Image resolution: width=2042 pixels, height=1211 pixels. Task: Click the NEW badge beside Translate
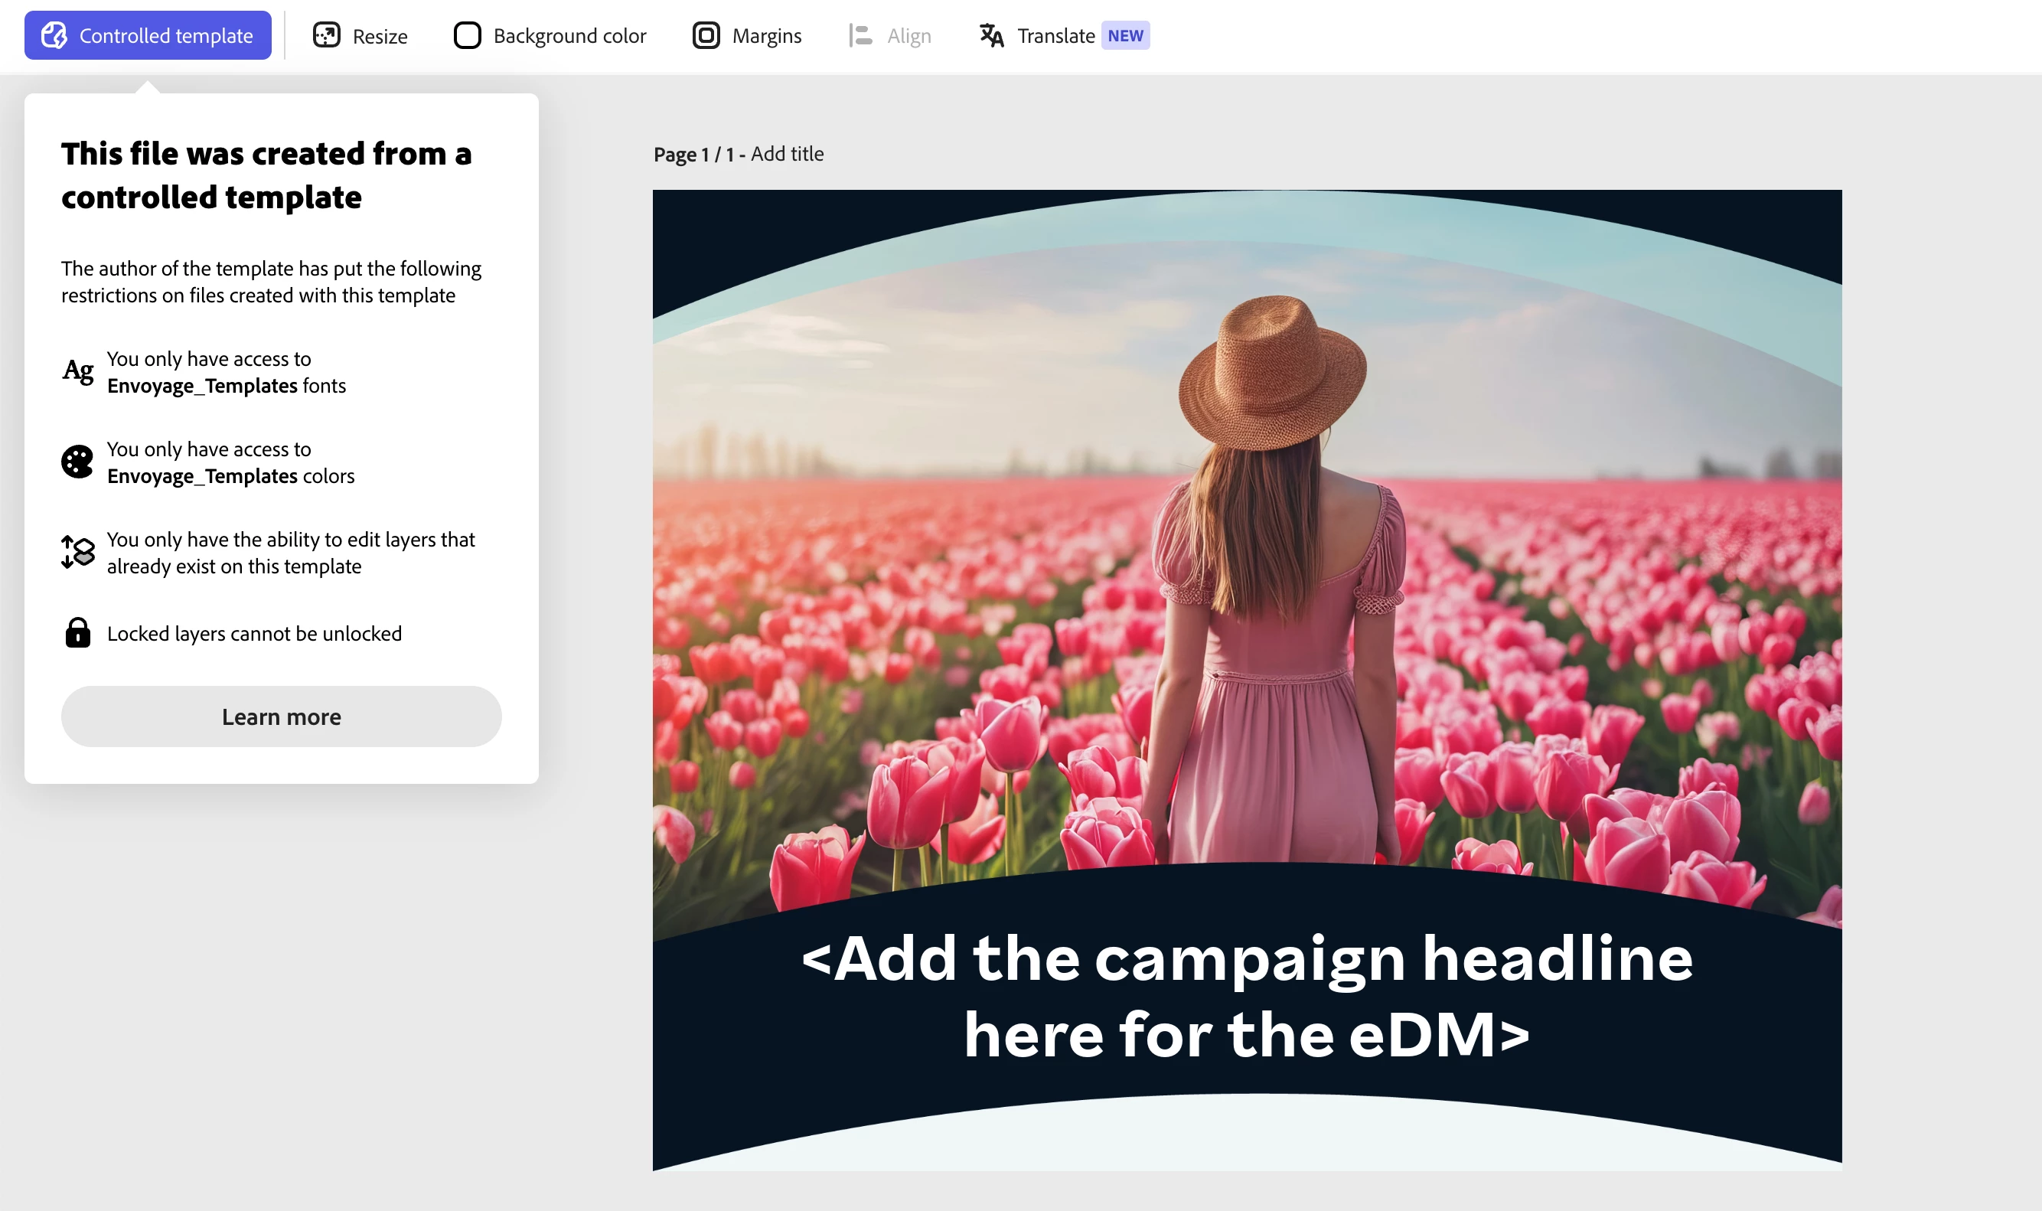[x=1125, y=35]
